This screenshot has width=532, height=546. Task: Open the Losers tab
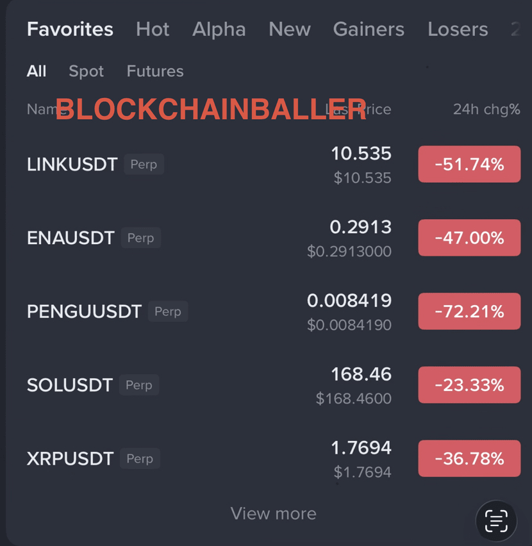point(458,29)
